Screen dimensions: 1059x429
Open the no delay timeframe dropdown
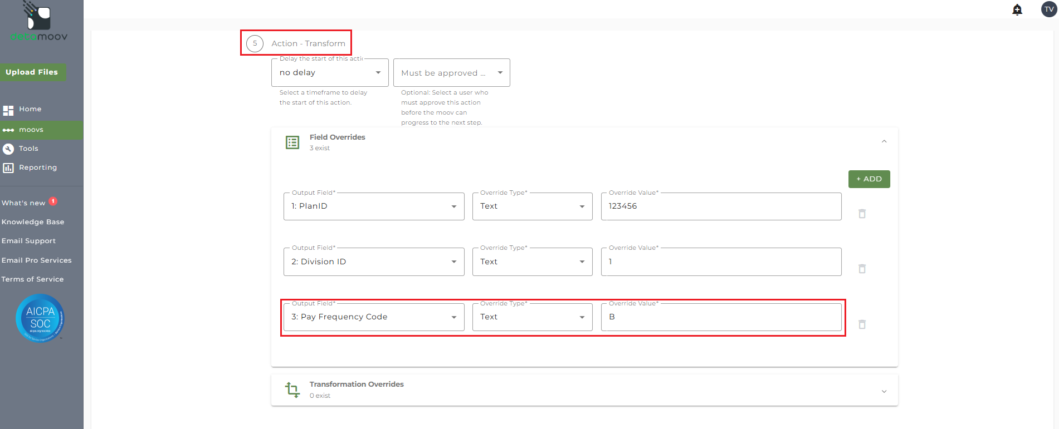[330, 73]
